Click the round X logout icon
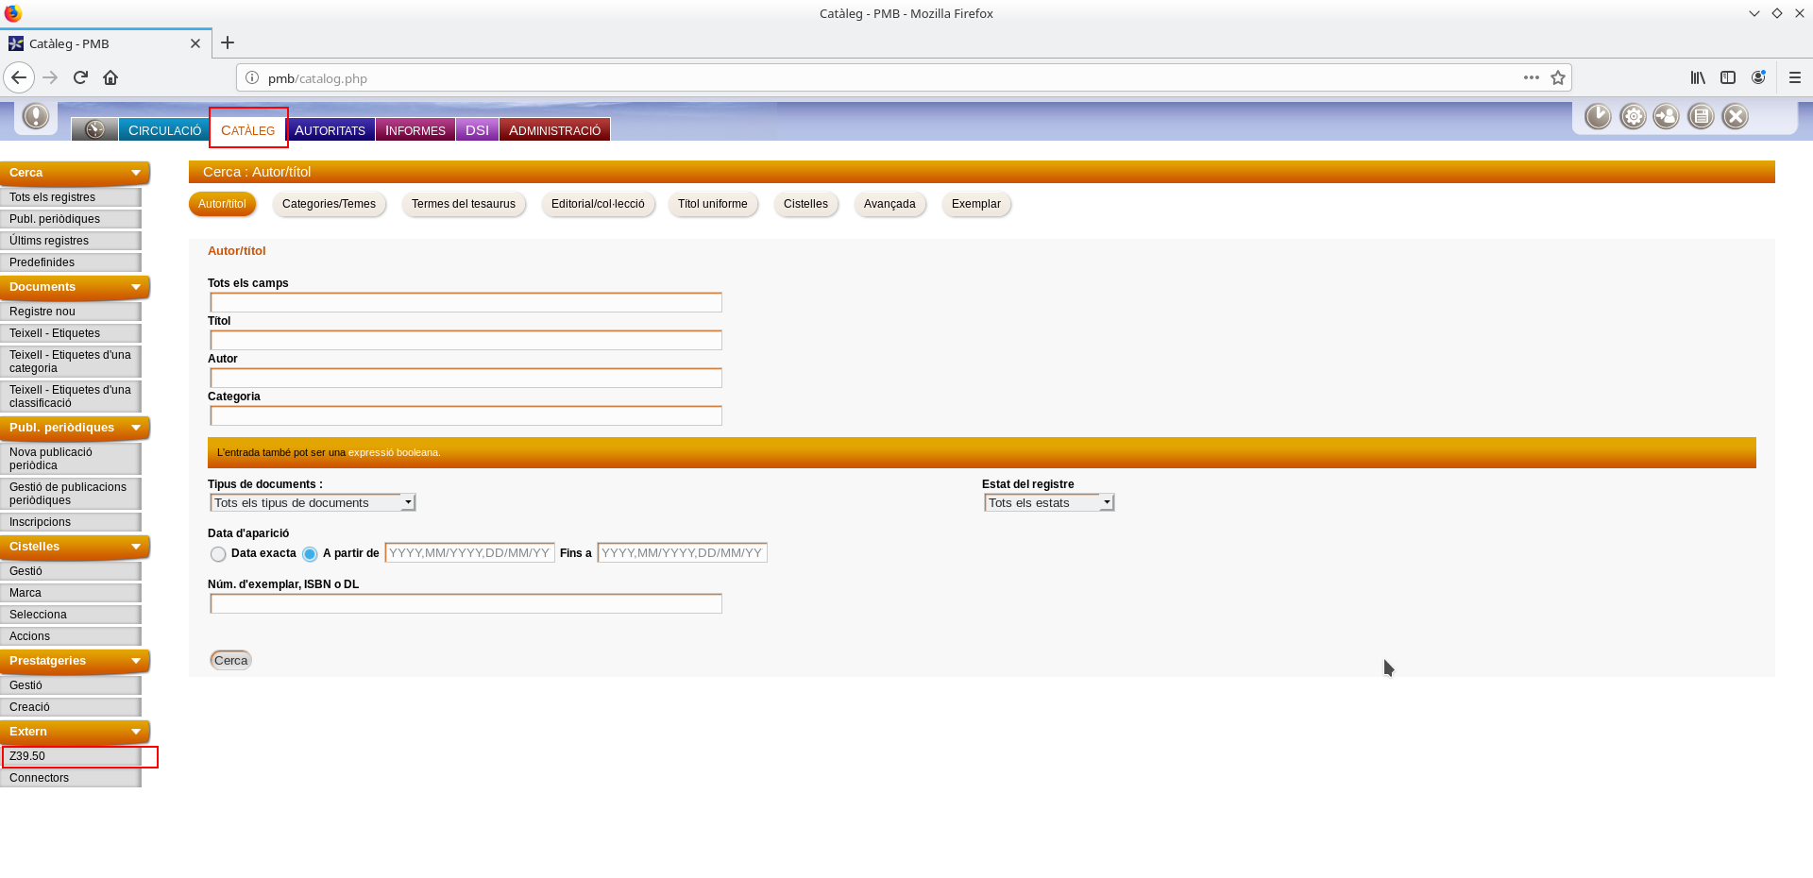The image size is (1813, 878). pos(1735,116)
